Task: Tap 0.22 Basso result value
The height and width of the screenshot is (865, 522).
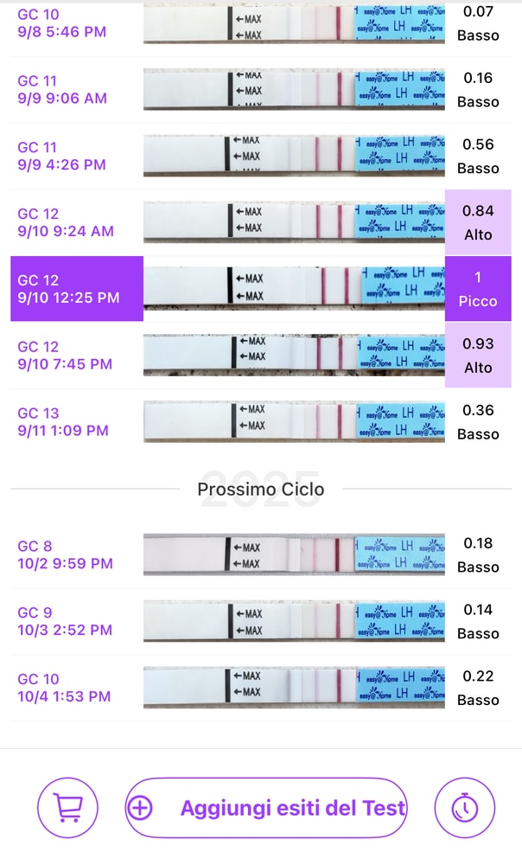Action: [478, 688]
